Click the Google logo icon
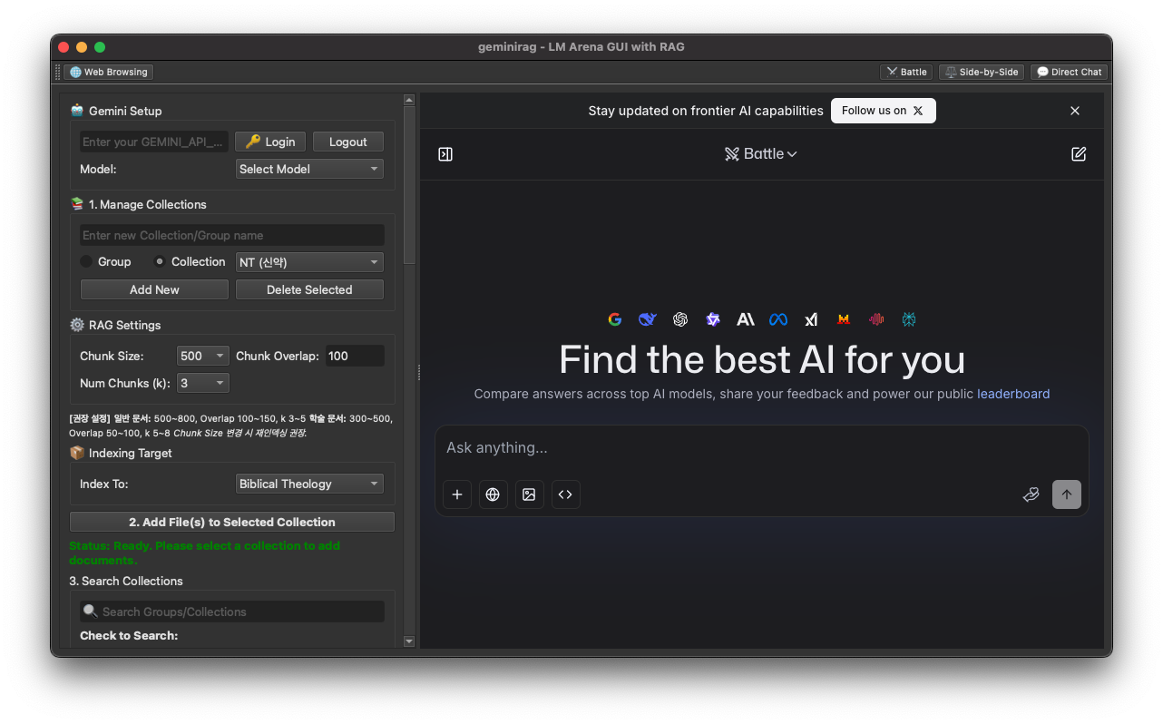The width and height of the screenshot is (1163, 724). click(x=615, y=319)
